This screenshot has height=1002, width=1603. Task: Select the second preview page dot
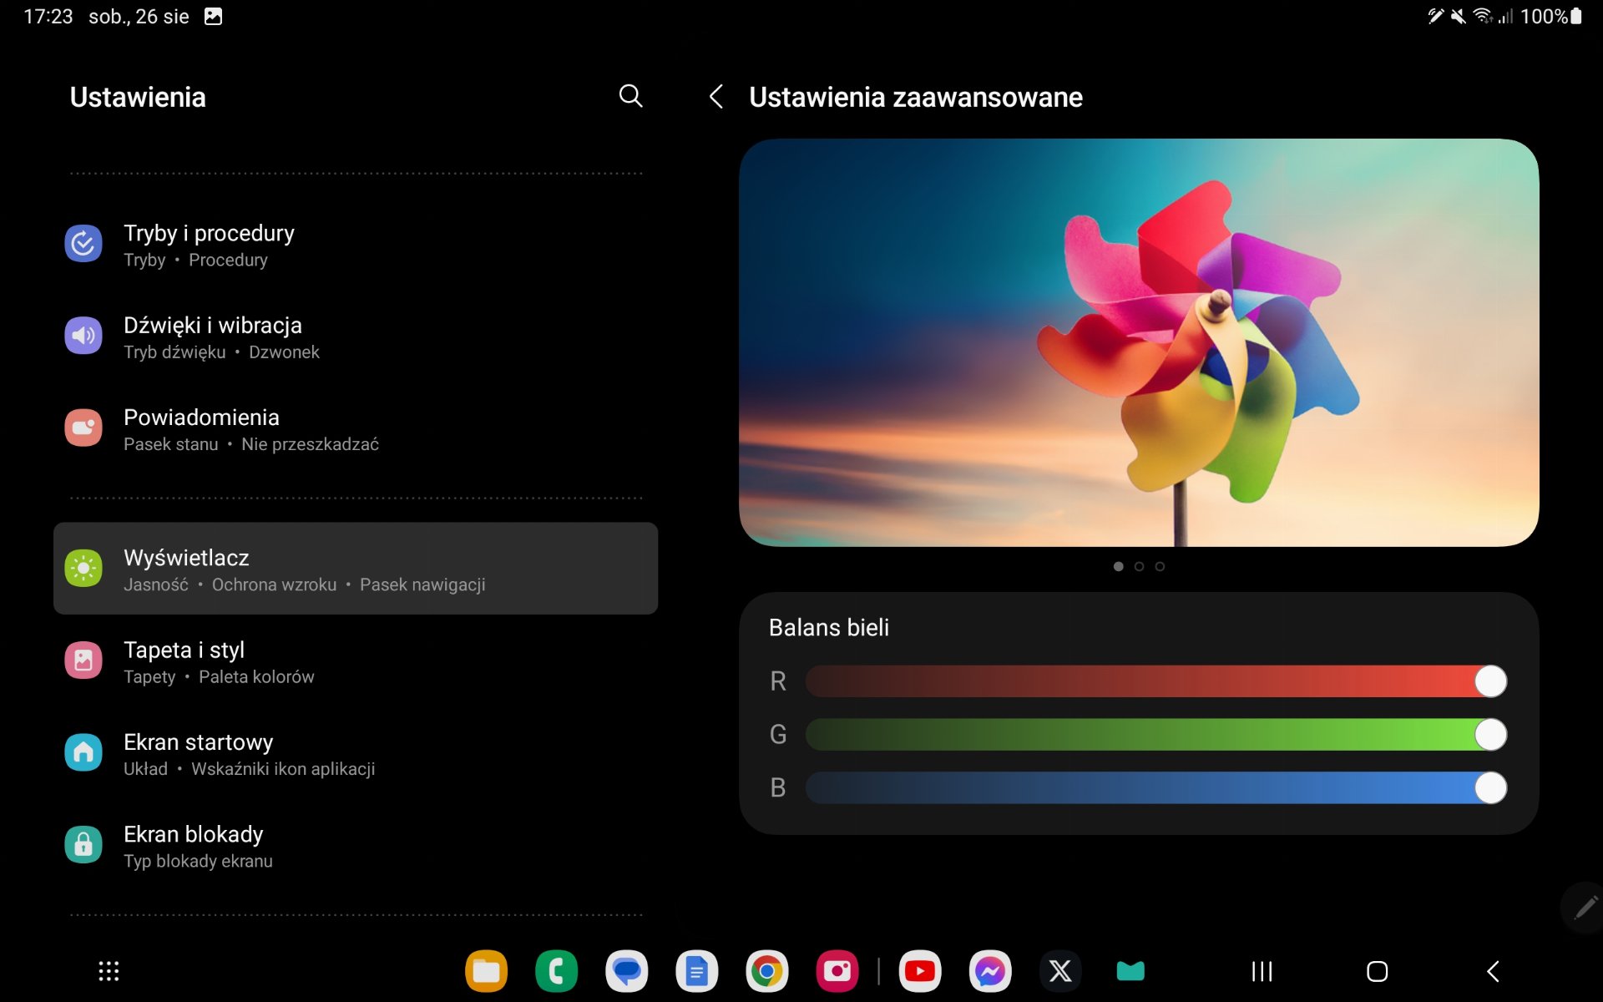pos(1139,566)
